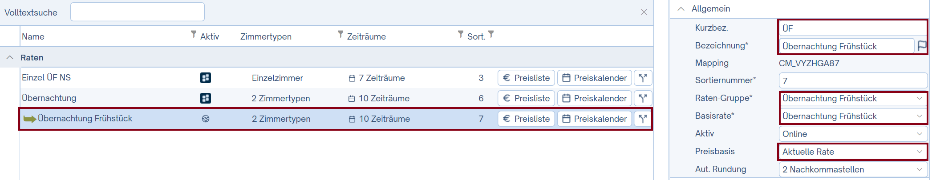Filter the Zimmertypen column

340,34
